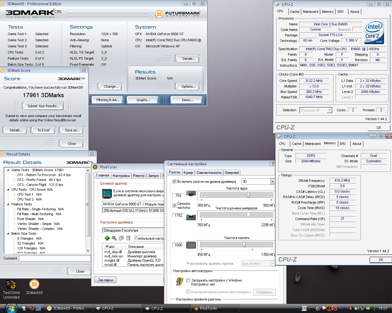
Task: Enable Загружать настройки с Windows checkbox
Action: [x=188, y=280]
